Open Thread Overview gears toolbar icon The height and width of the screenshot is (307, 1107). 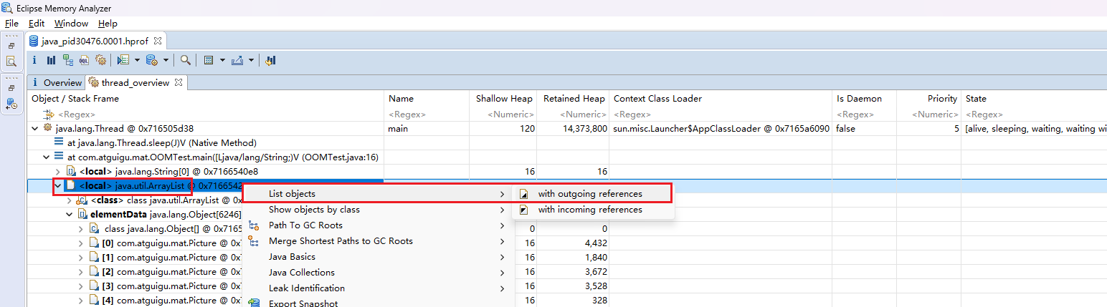(101, 61)
